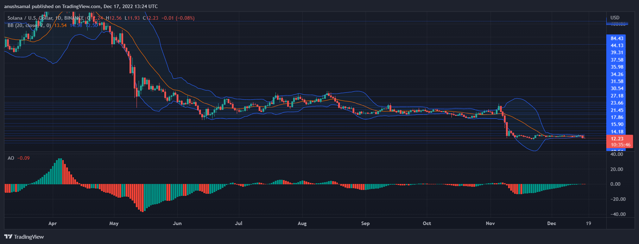Click the red current price label 12.23
639x244 pixels.
click(x=617, y=139)
